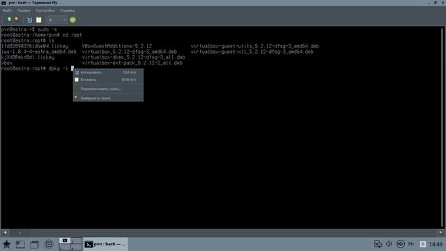Screen dimensions: 446x251
Task: Click the Copy toolbar icon
Action: pos(29,20)
